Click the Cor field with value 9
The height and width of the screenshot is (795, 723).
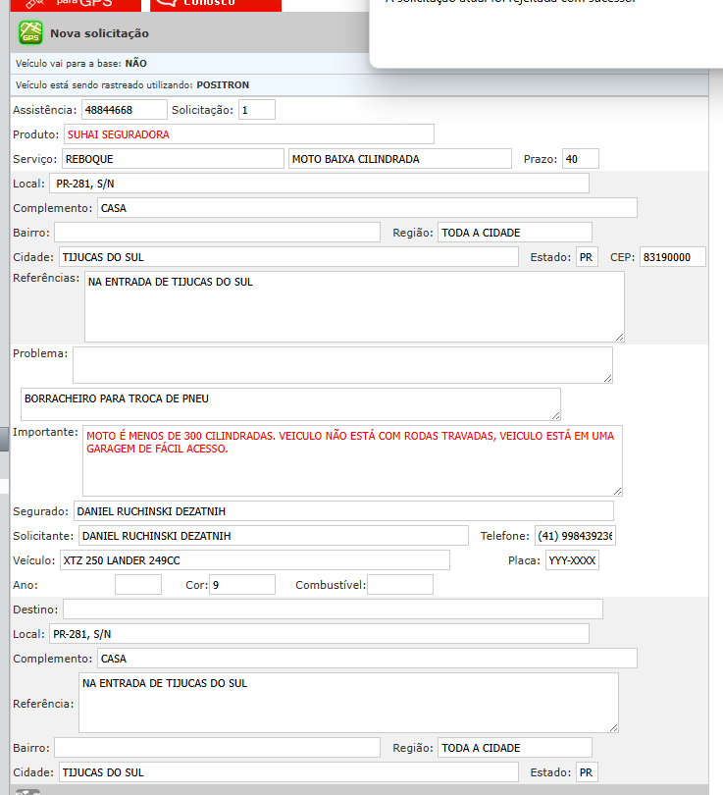tap(242, 585)
